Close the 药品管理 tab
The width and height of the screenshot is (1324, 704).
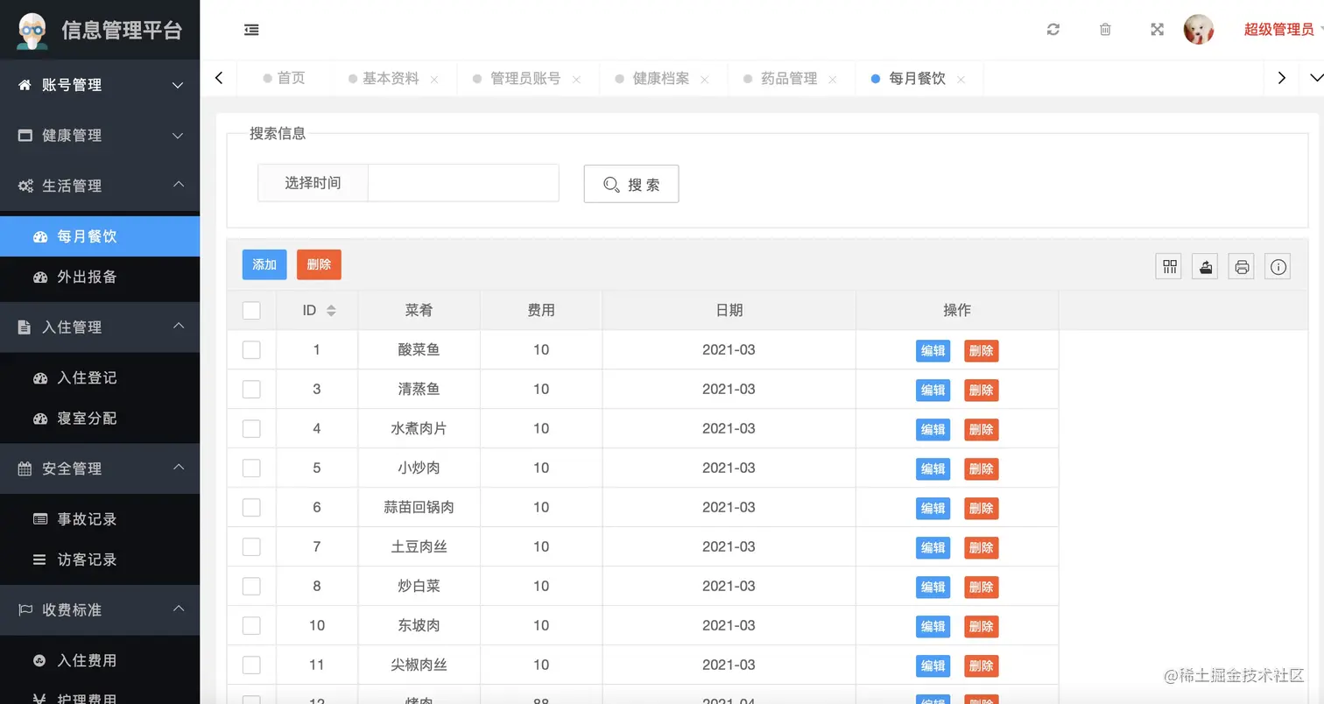[x=832, y=80]
